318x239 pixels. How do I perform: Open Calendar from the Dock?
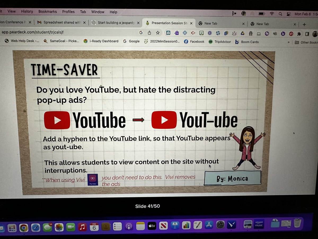[x=94, y=227]
